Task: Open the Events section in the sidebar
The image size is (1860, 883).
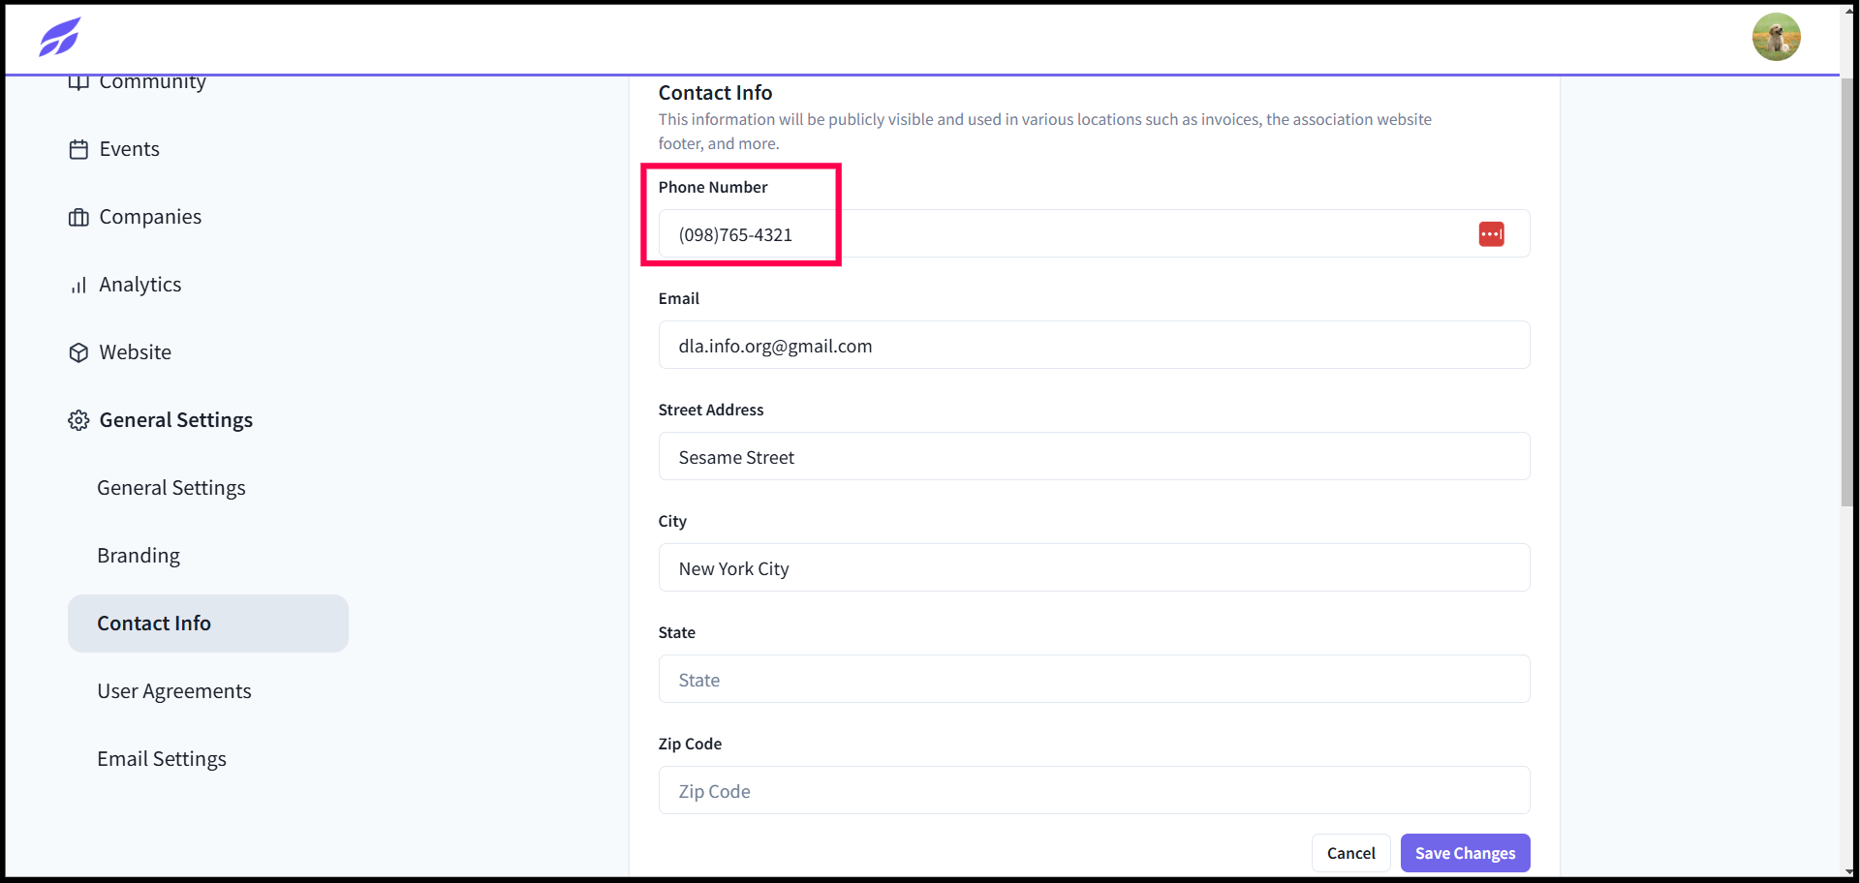Action: coord(130,149)
